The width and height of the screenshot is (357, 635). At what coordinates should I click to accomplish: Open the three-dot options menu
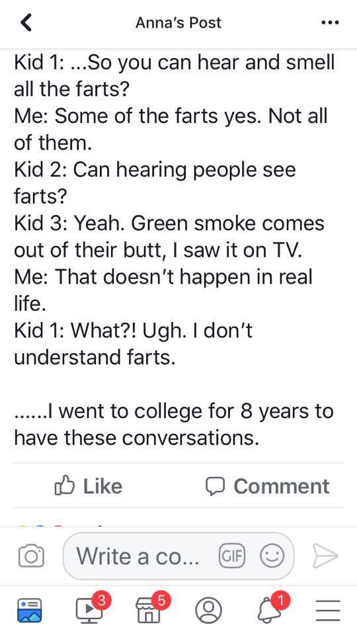point(330,22)
